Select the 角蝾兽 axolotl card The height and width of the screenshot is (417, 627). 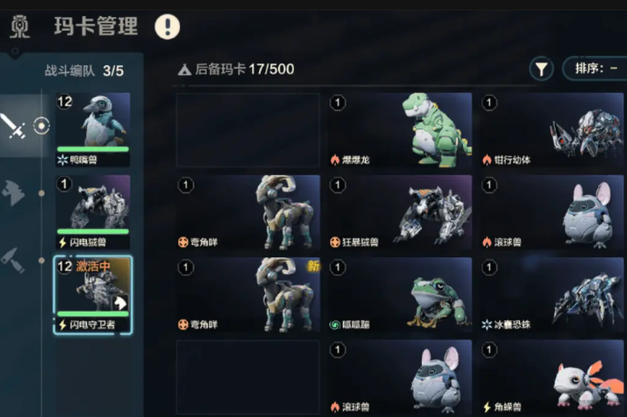pos(552,377)
